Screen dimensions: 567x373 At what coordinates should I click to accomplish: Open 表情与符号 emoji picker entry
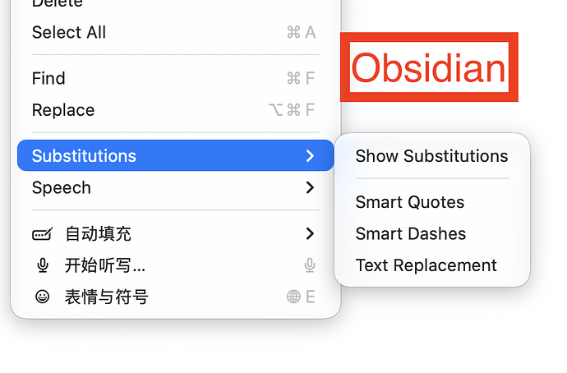coord(175,297)
